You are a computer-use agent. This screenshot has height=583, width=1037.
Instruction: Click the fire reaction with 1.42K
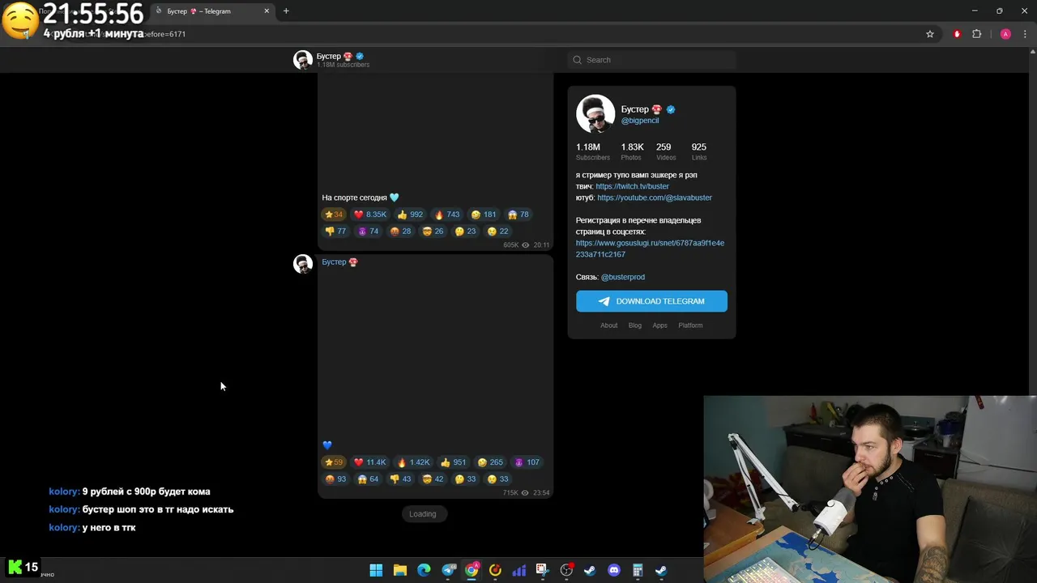click(x=413, y=462)
